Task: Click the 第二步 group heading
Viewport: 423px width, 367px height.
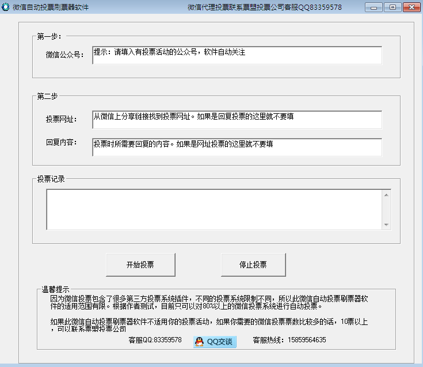Action: click(x=47, y=96)
